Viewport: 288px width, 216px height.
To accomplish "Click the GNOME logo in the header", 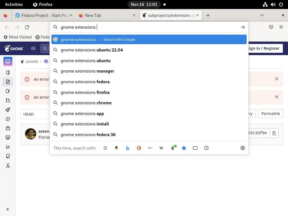I will [14, 48].
